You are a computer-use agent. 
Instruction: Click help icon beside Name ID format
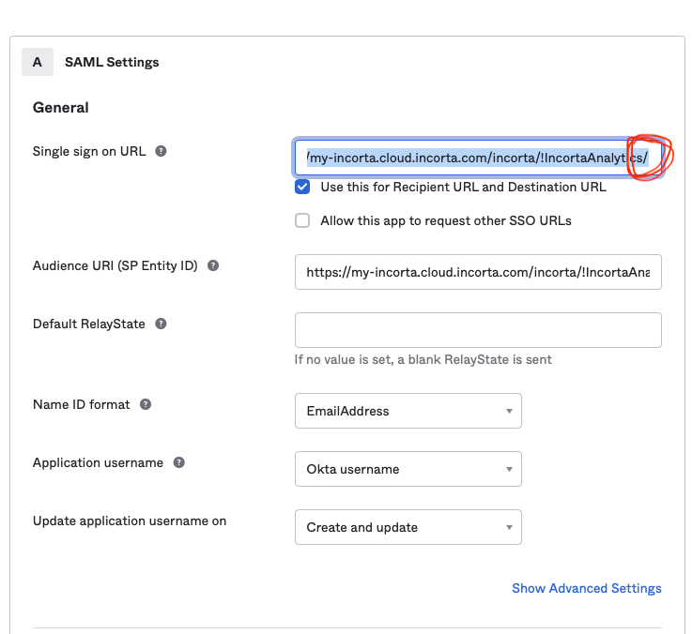[x=146, y=404]
